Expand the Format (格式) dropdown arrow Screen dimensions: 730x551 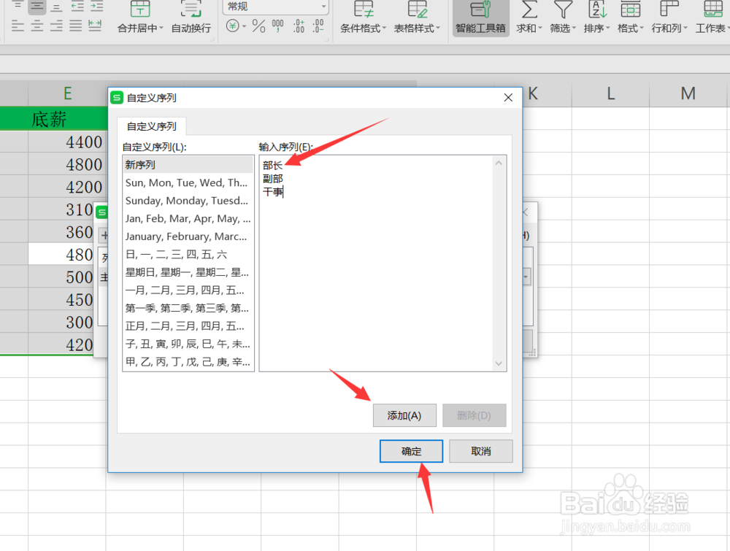pos(642,28)
